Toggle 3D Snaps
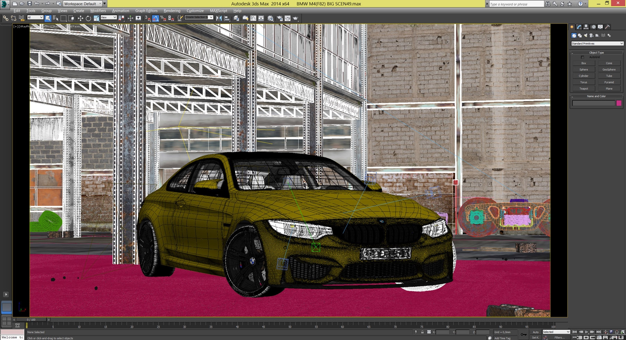 tap(148, 18)
